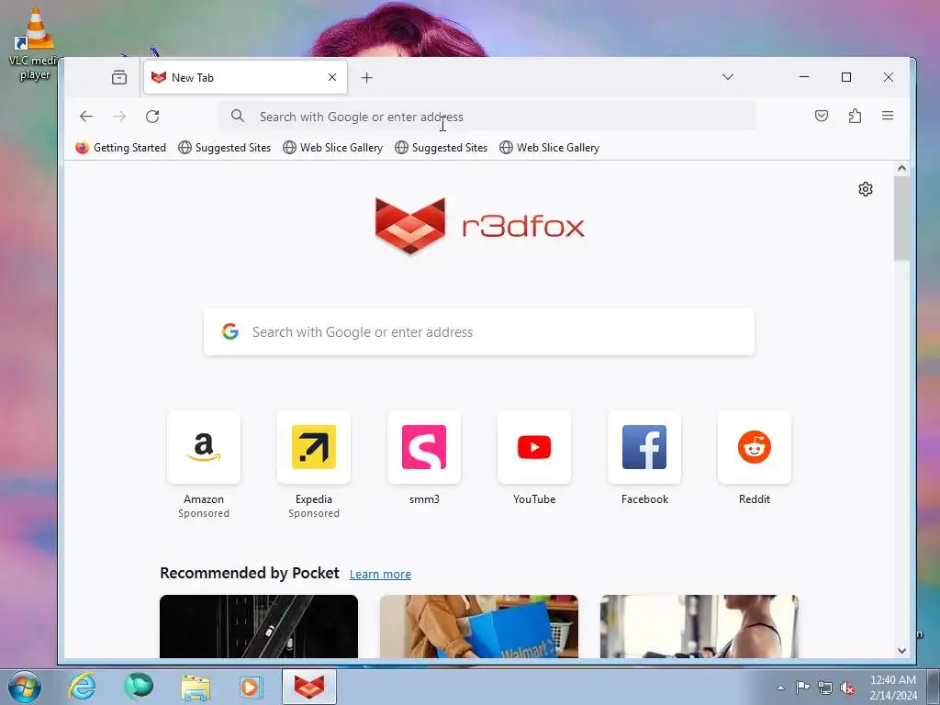Open the Action Center flag icon
The width and height of the screenshot is (940, 705).
pos(802,688)
